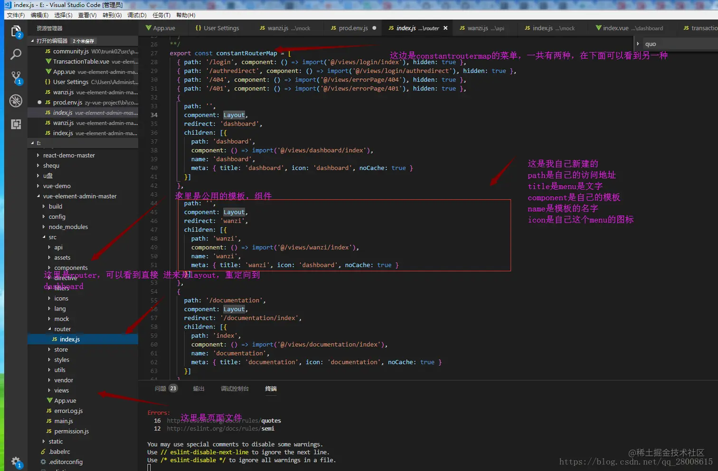Open the 帮助(H) menu
The width and height of the screenshot is (718, 471).
[x=186, y=15]
